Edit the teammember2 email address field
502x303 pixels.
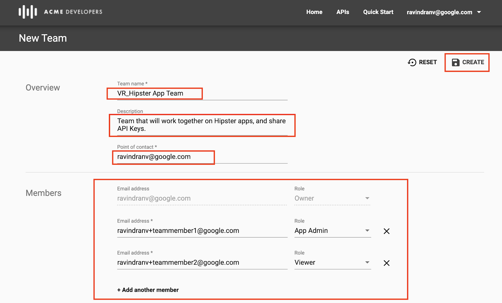202,263
